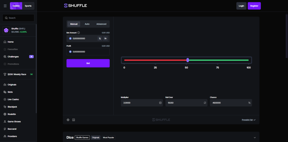Click the Search input field

point(18,18)
